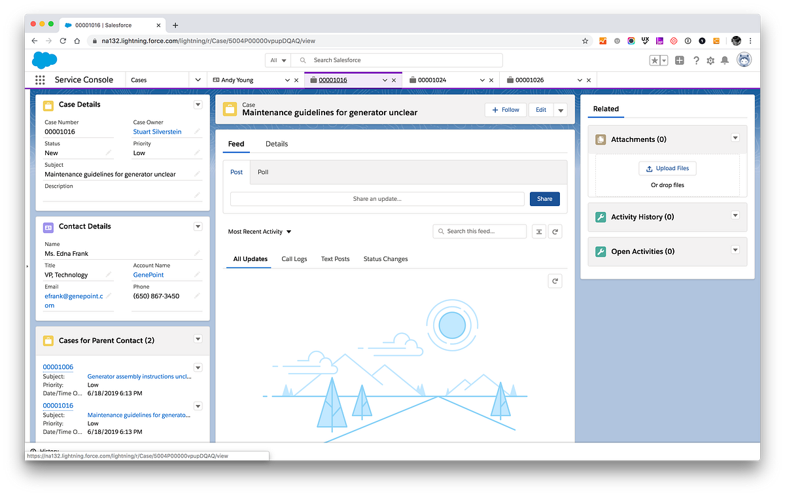The height and width of the screenshot is (496, 785).
Task: Click the Salesforce cloud logo
Action: click(x=44, y=60)
